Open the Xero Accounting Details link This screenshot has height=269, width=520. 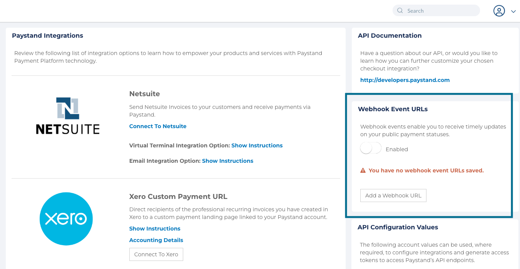coord(156,240)
